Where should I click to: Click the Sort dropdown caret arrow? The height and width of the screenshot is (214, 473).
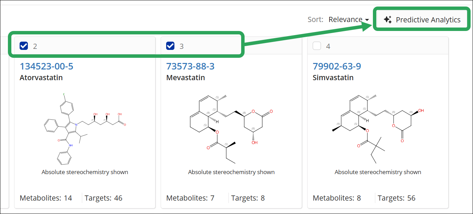click(x=367, y=20)
